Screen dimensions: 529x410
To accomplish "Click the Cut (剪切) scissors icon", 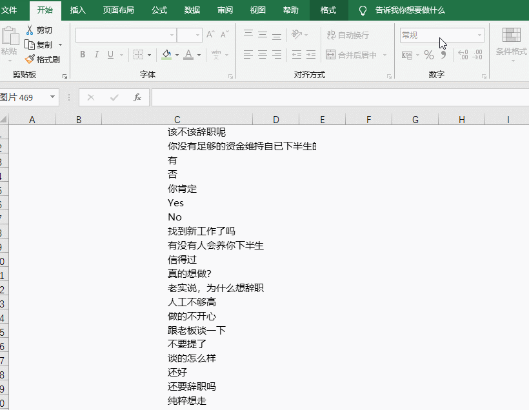I will [x=30, y=30].
